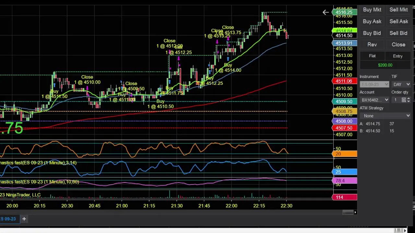Click the scrollbar right arrow button
Image resolution: width=415 pixels, height=233 pixels.
pos(355,212)
